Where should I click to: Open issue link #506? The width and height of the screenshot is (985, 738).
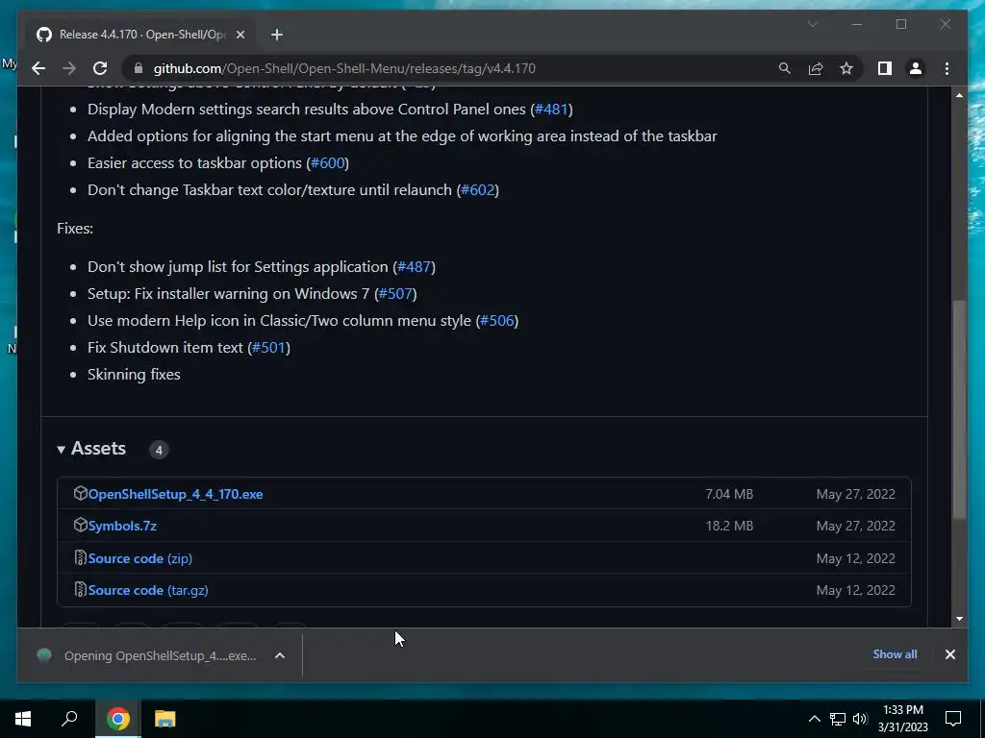click(497, 321)
